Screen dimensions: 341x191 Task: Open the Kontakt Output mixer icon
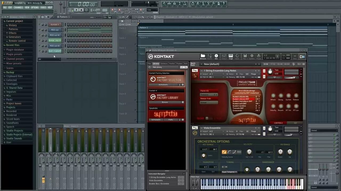(224, 56)
